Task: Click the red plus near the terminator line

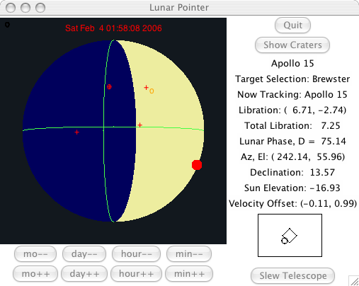Action: pos(139,125)
